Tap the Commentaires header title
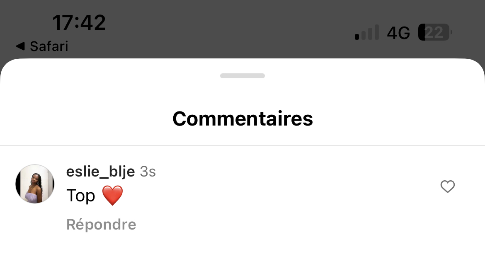 click(243, 118)
